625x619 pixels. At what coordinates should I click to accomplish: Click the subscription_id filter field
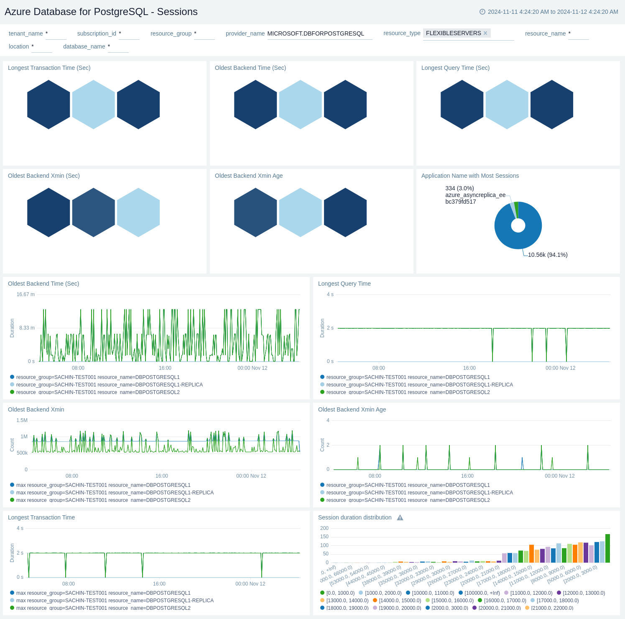[x=129, y=33]
